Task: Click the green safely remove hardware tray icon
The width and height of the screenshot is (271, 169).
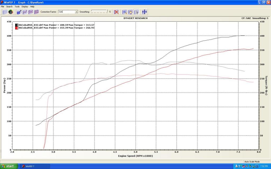Action: pos(250,166)
